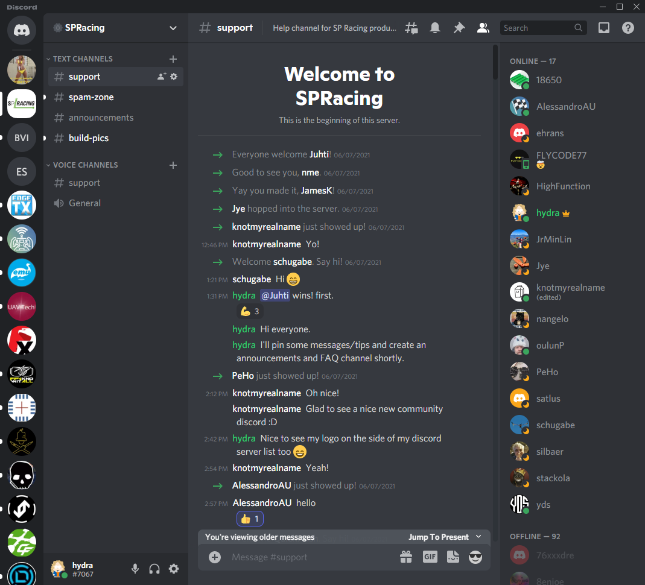Open the spam-zone channel
Screen dimensions: 645x585
pyautogui.click(x=116, y=97)
